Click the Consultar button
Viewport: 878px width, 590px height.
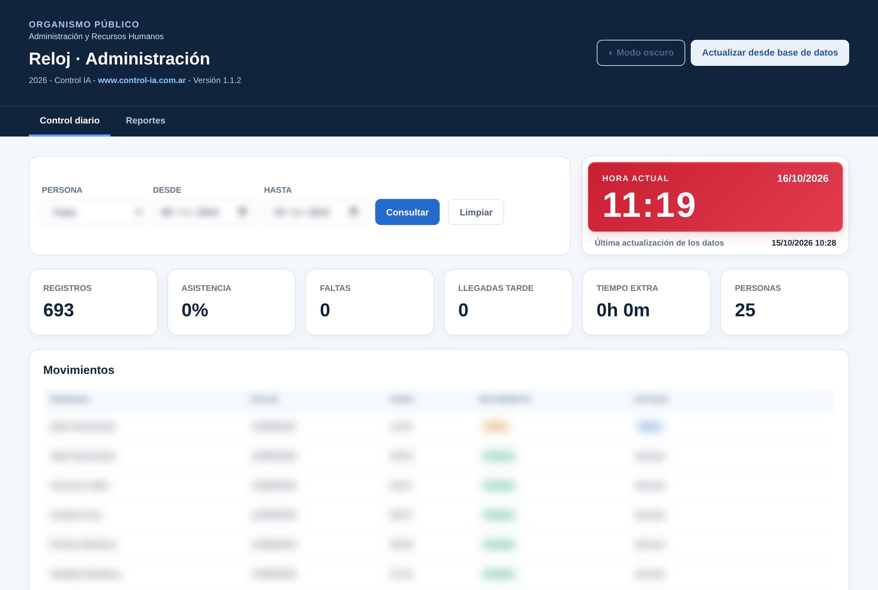pos(407,212)
